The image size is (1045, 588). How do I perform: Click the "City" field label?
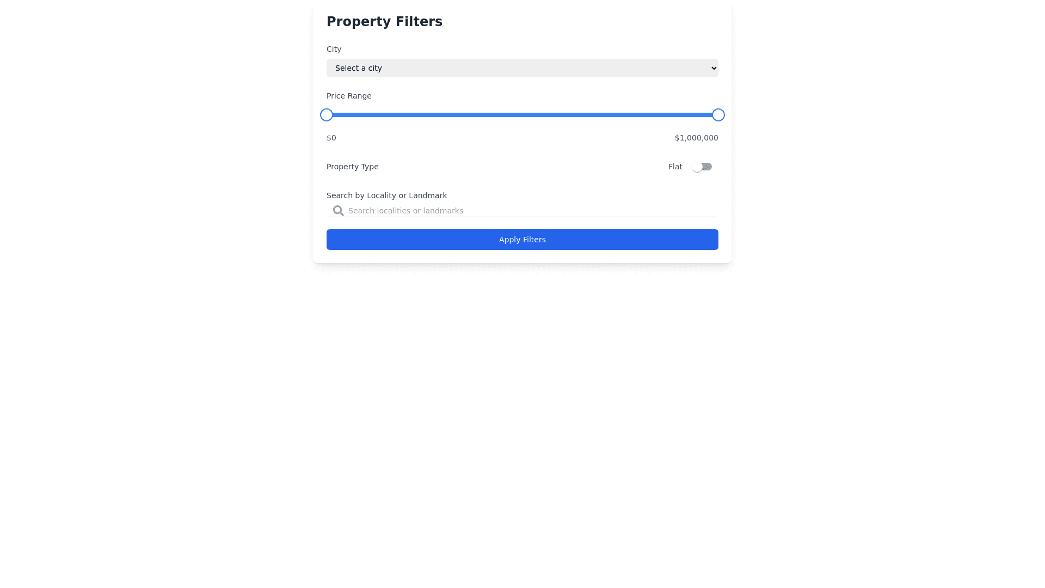pyautogui.click(x=334, y=49)
